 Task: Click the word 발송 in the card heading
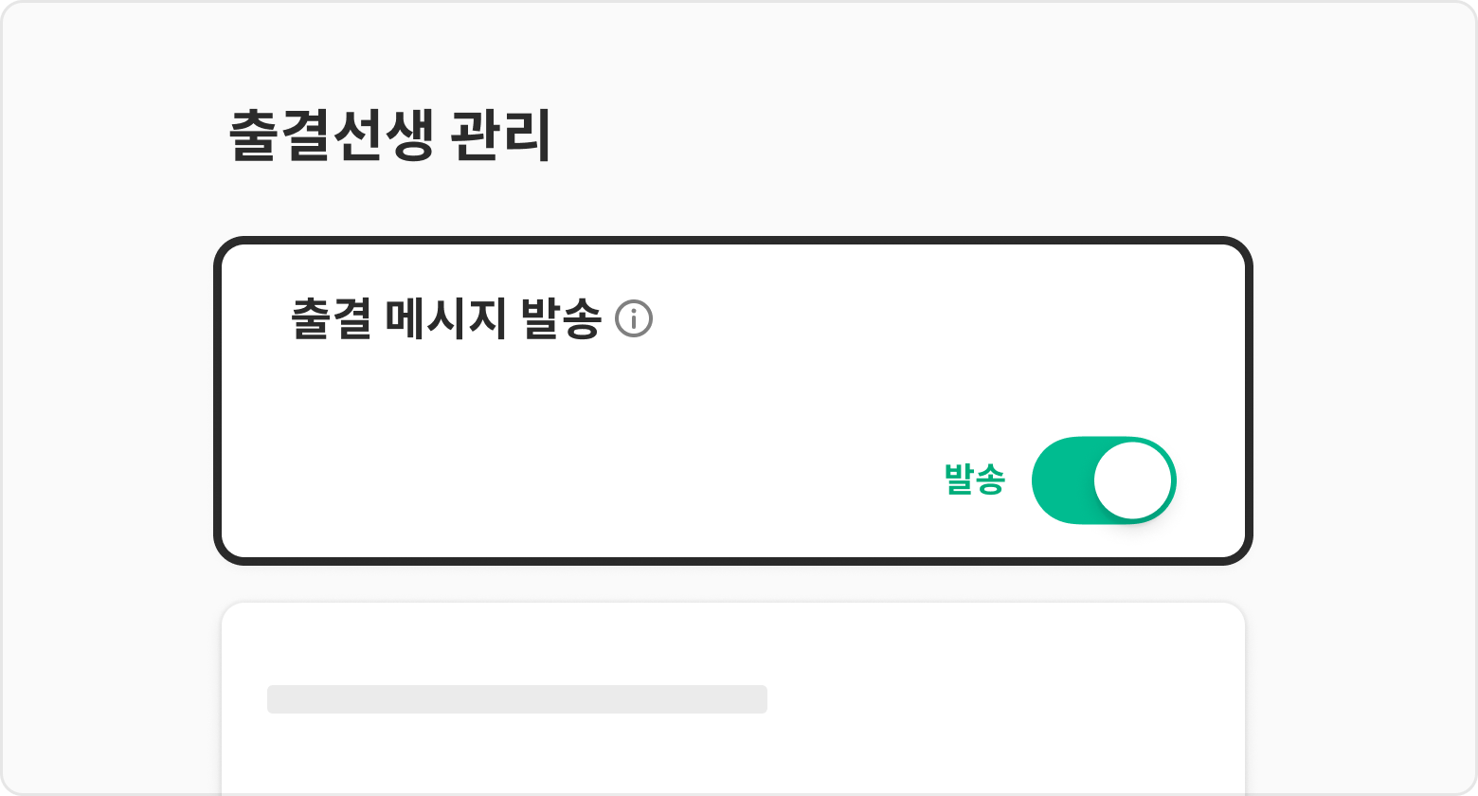562,319
